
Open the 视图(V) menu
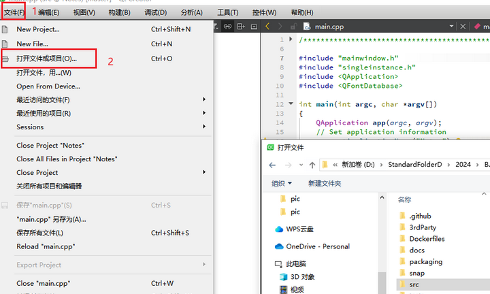[84, 12]
